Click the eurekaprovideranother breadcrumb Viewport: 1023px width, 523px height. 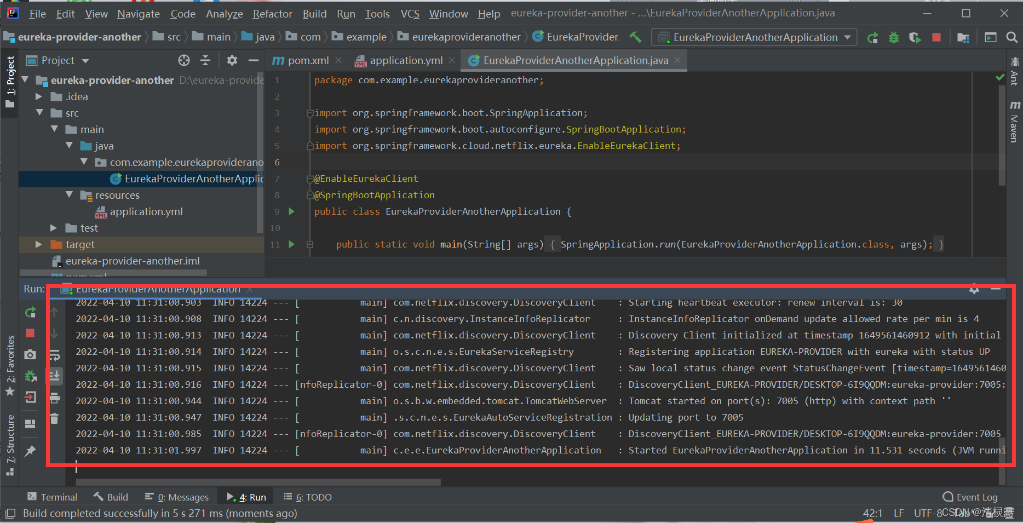pyautogui.click(x=459, y=37)
